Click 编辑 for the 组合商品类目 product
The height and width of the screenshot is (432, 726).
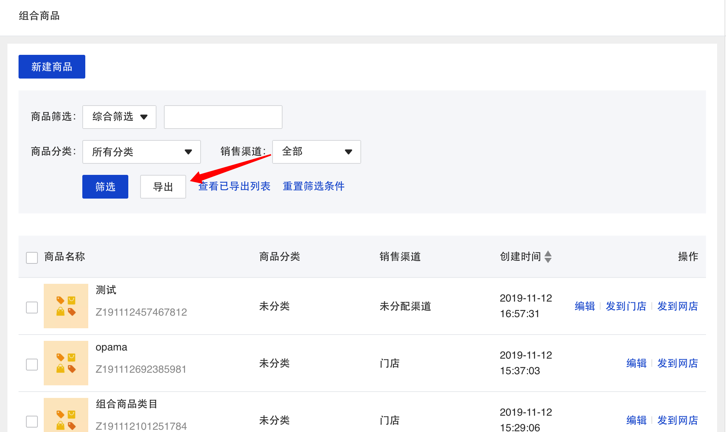coord(636,421)
